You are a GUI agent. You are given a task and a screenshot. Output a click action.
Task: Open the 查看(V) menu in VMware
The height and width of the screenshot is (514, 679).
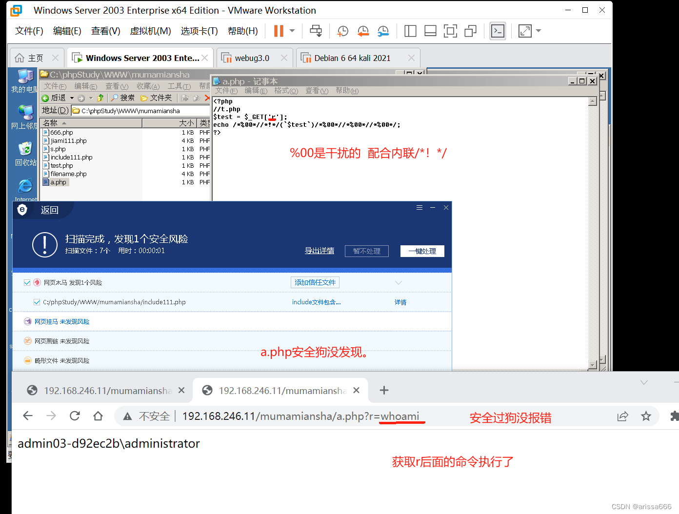106,31
